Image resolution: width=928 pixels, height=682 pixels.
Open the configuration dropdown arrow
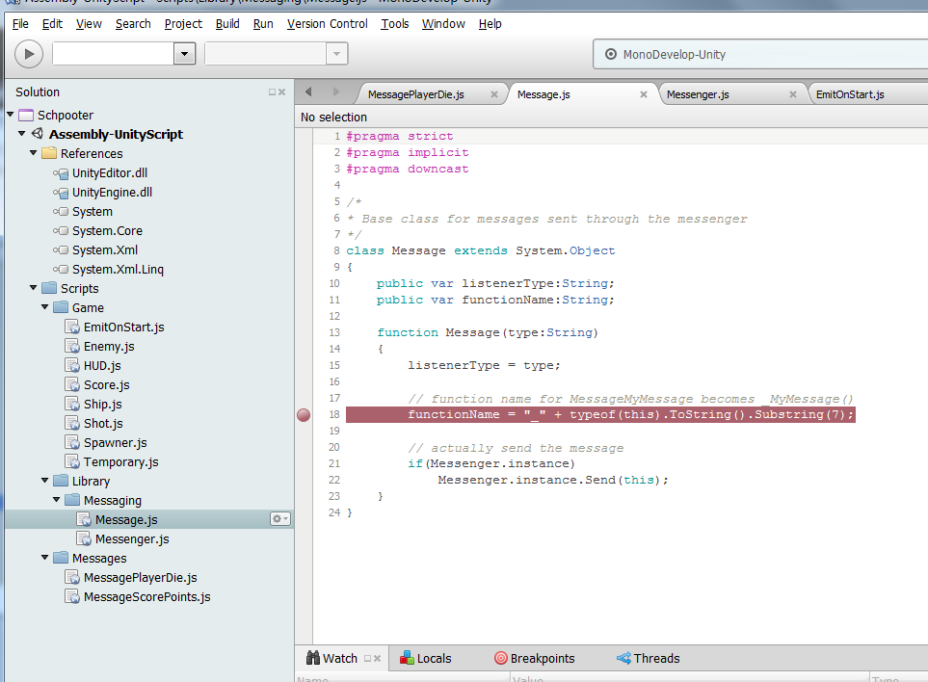pyautogui.click(x=184, y=54)
